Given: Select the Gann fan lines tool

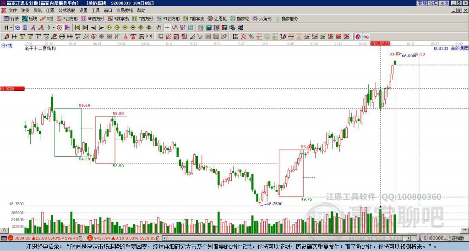Looking at the screenshot, I should [x=169, y=37].
